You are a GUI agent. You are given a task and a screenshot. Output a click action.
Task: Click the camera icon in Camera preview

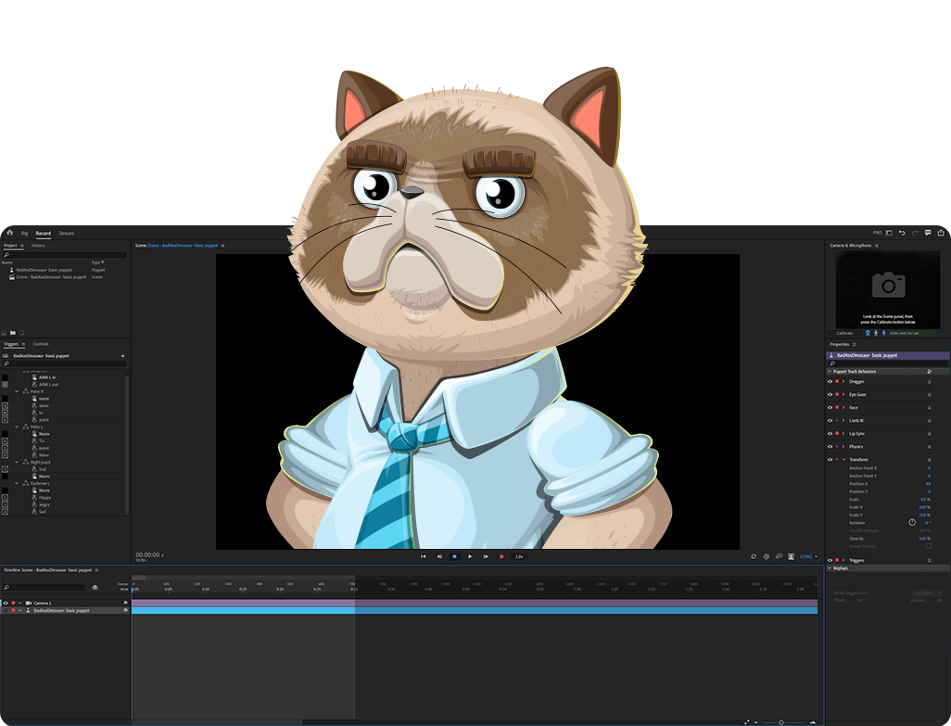tap(888, 285)
